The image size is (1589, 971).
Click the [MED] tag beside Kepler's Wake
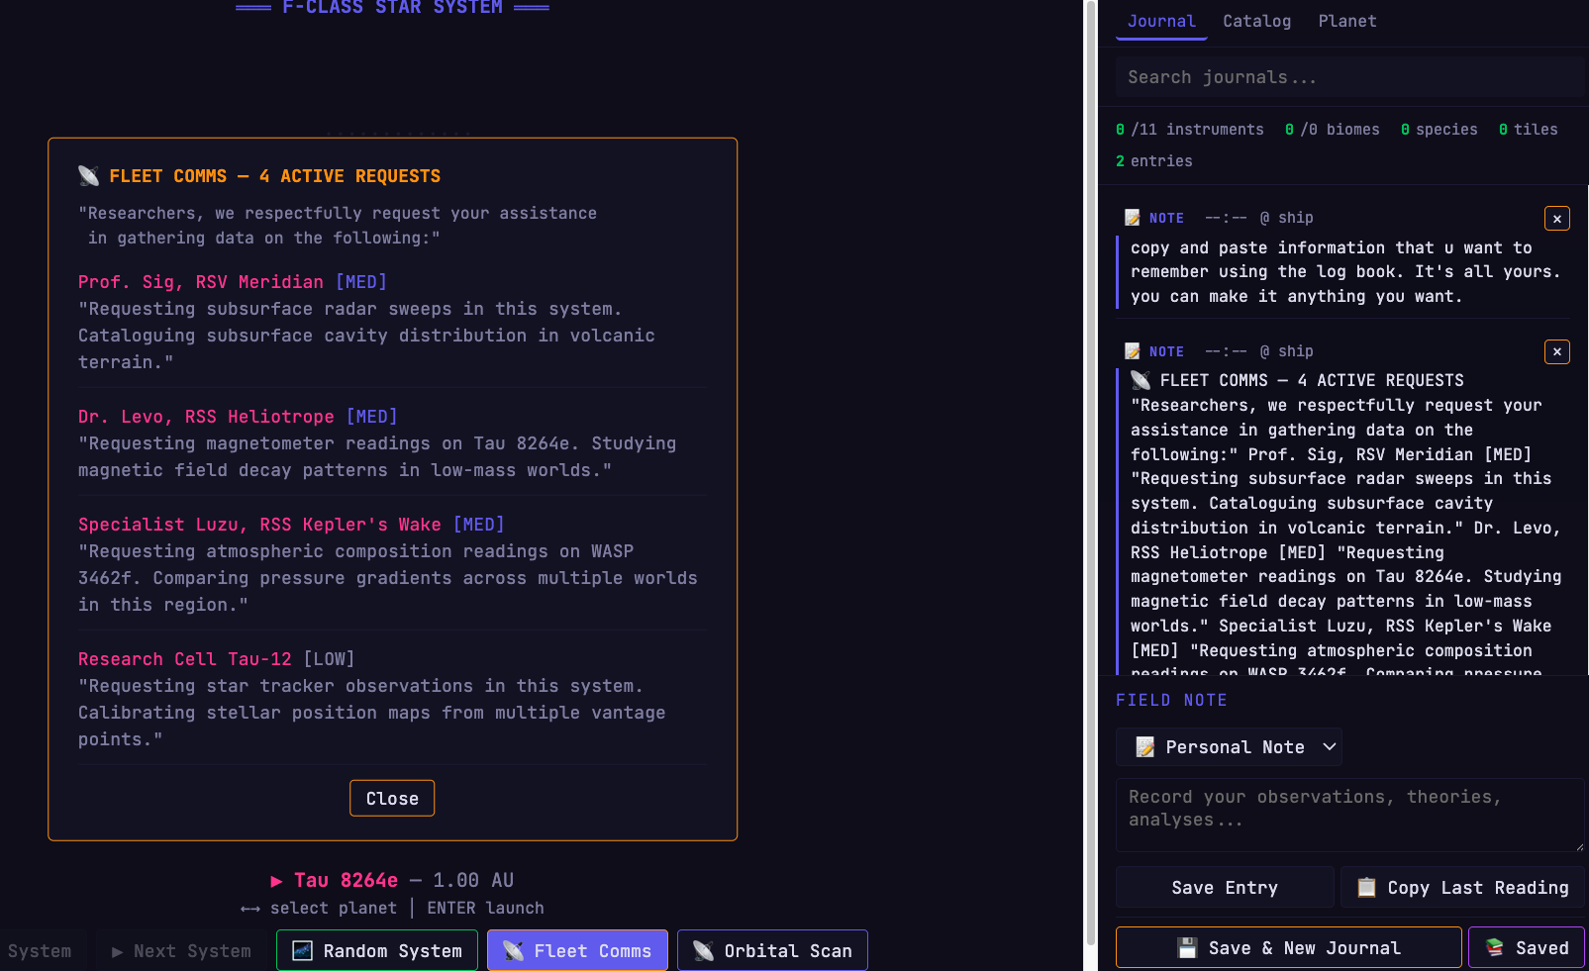(478, 525)
